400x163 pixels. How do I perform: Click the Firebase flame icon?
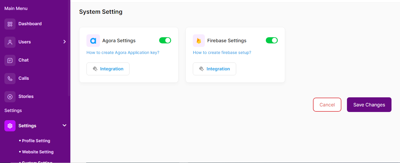199,41
